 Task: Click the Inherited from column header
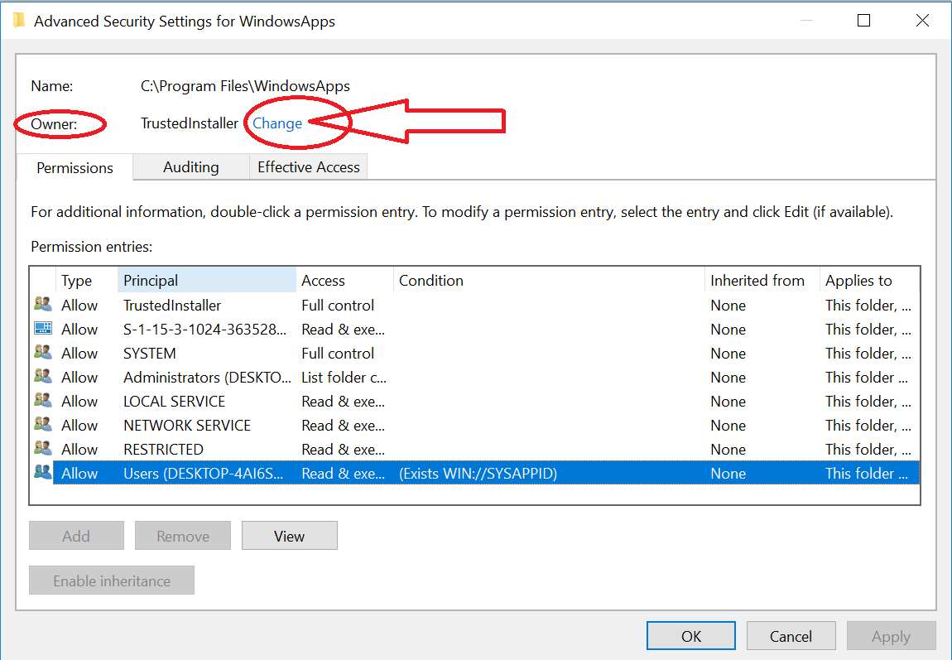point(757,281)
